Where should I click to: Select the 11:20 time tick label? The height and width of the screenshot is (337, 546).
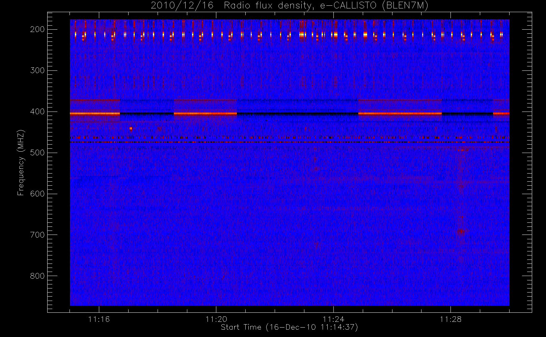click(x=216, y=319)
